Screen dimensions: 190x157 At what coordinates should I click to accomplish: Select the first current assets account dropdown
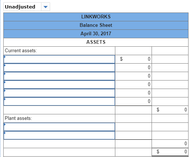pyautogui.click(x=59, y=59)
